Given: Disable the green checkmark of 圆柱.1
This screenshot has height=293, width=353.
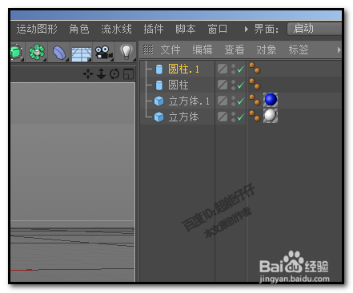Looking at the screenshot, I should tap(241, 69).
